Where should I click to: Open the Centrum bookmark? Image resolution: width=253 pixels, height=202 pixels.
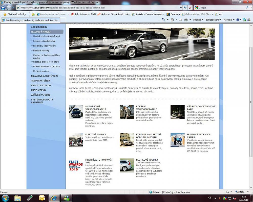[173, 14]
